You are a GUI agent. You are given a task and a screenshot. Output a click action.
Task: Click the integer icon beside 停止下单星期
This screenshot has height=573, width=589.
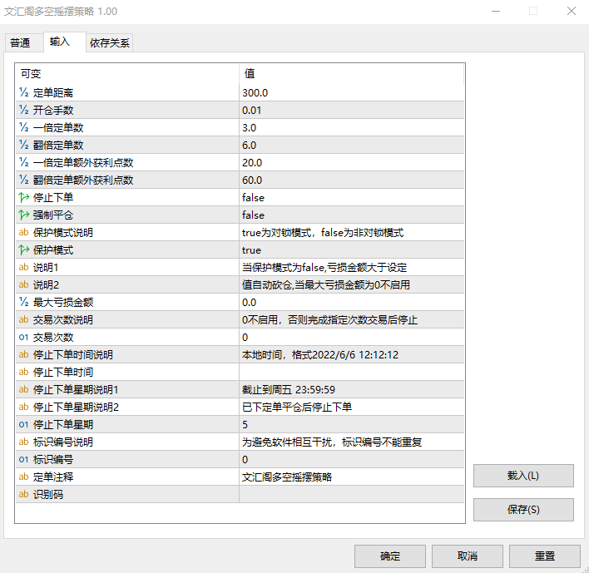24,424
